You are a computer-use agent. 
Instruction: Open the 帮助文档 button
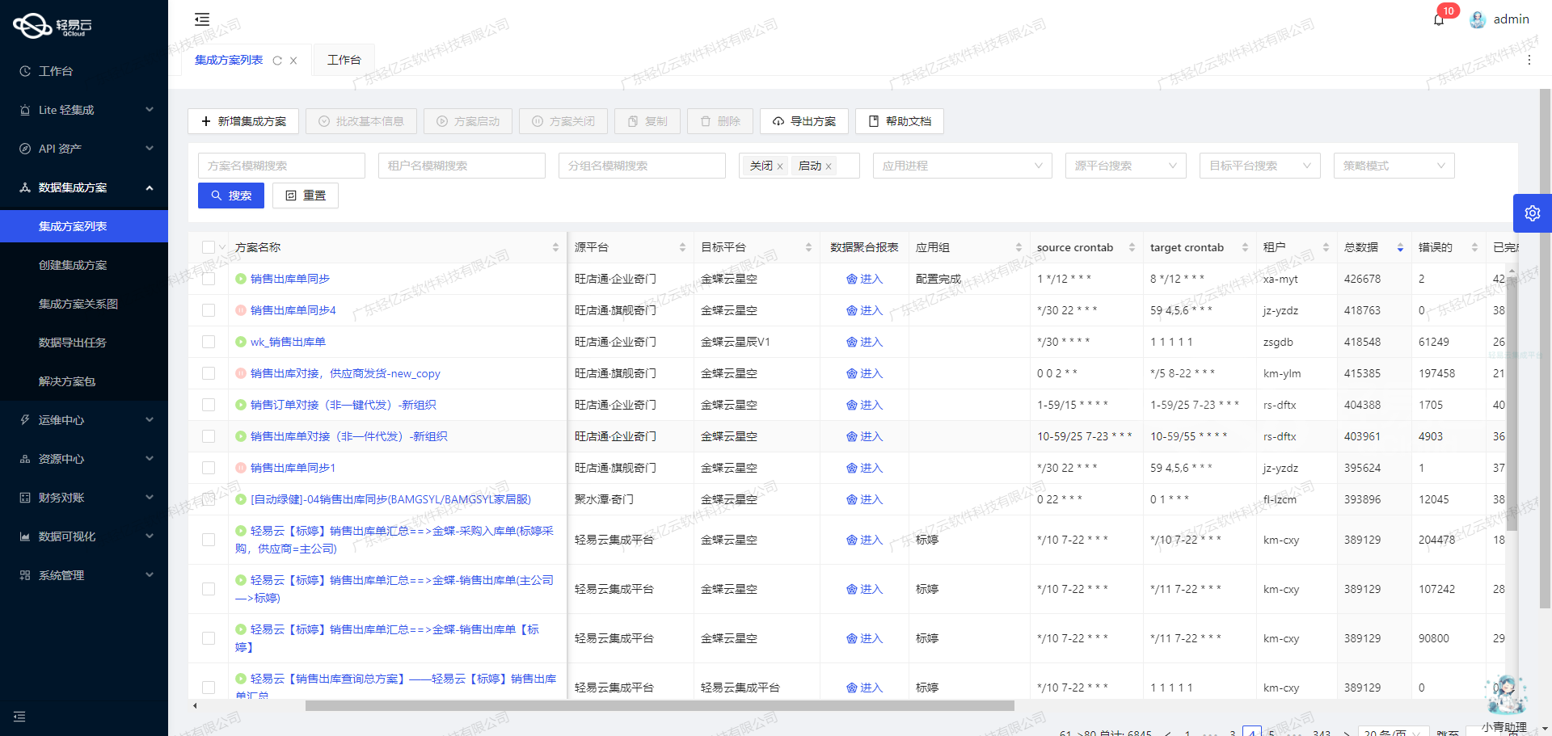(900, 121)
